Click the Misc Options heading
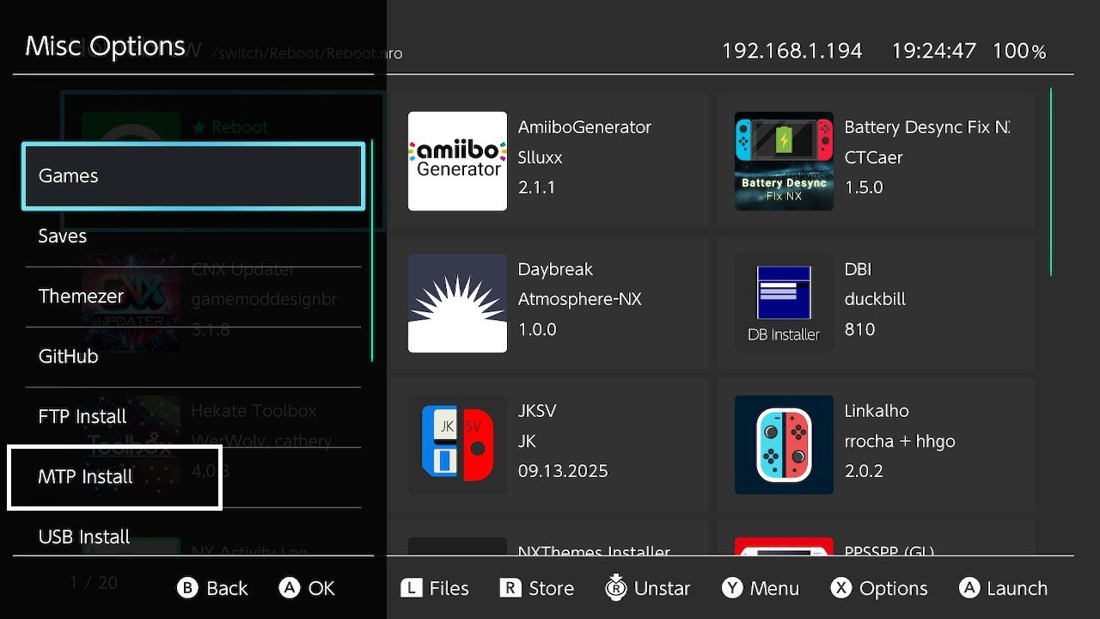Image resolution: width=1100 pixels, height=619 pixels. tap(106, 46)
